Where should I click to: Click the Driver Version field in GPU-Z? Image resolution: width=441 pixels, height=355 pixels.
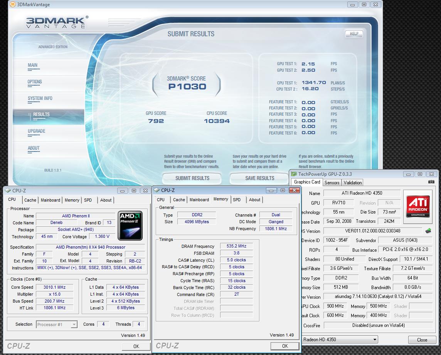pyautogui.click(x=378, y=296)
